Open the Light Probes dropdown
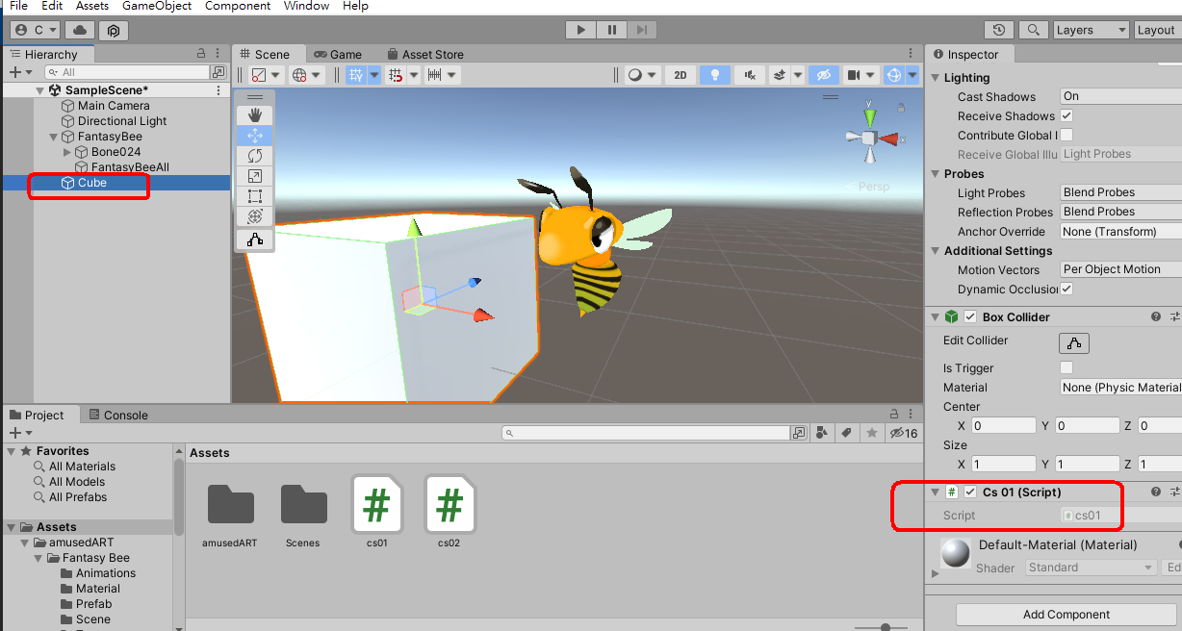Image resolution: width=1182 pixels, height=631 pixels. tap(1120, 192)
